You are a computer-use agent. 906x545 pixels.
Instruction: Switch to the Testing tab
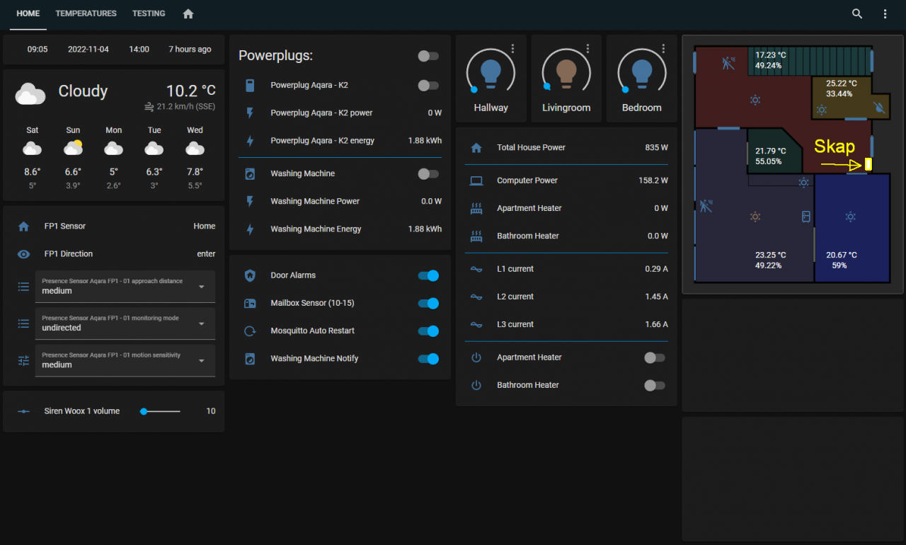pyautogui.click(x=149, y=13)
